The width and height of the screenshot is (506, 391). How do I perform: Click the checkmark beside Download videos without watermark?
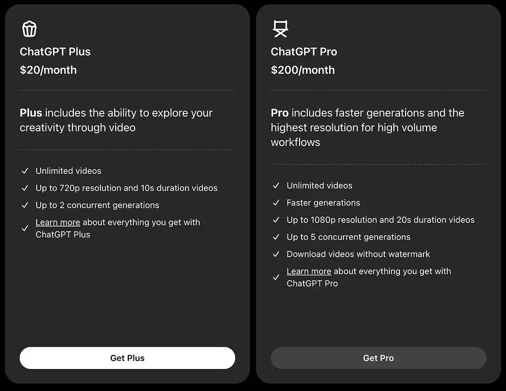276,254
